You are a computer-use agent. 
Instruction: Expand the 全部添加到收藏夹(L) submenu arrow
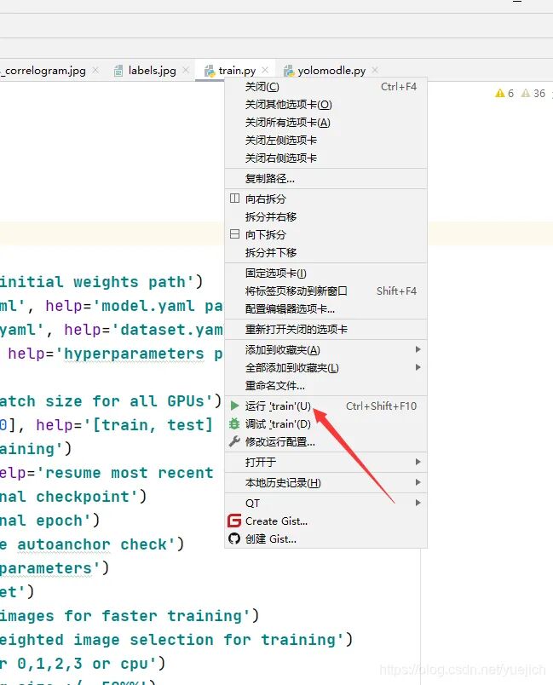(418, 367)
